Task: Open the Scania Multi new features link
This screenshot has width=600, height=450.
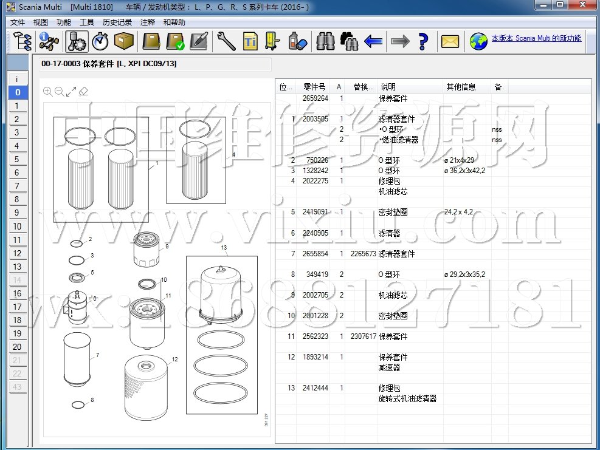Action: (536, 38)
